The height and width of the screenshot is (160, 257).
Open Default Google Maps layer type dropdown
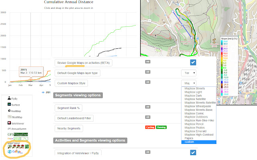click(189, 73)
